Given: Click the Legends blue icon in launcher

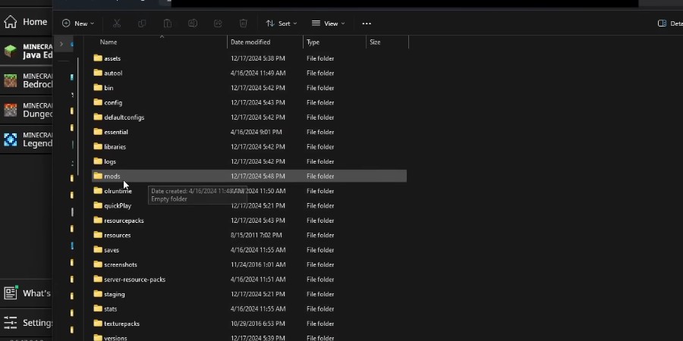Looking at the screenshot, I should (x=11, y=139).
